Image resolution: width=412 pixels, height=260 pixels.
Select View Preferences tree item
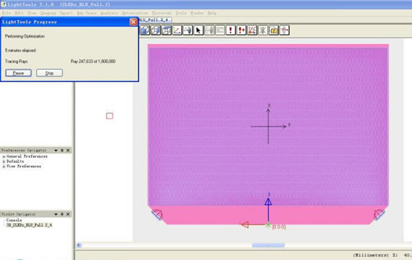tap(24, 166)
